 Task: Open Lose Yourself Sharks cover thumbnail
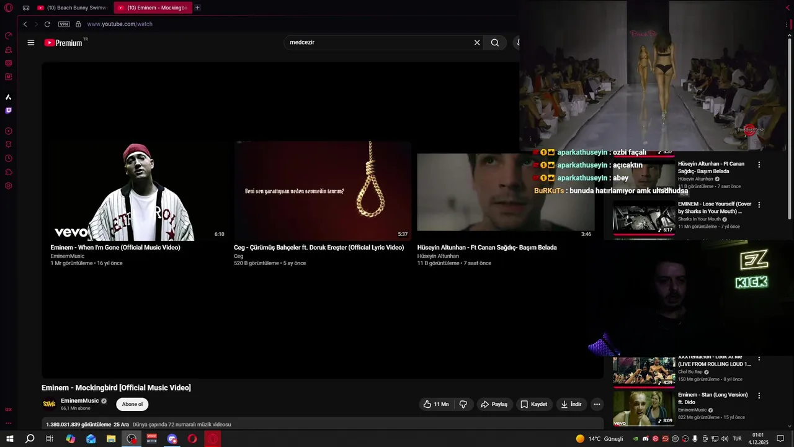[x=644, y=218]
